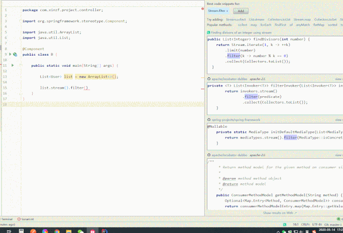The width and height of the screenshot is (343, 233).
Task: Add the Stream.collect suggestion
Action: pyautogui.click(x=236, y=19)
